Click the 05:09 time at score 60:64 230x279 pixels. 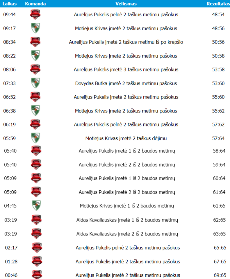point(10,178)
